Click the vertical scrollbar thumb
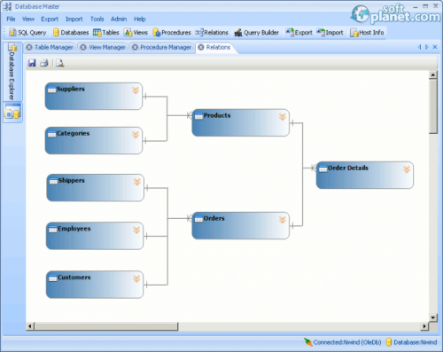The width and height of the screenshot is (443, 352). 433,106
